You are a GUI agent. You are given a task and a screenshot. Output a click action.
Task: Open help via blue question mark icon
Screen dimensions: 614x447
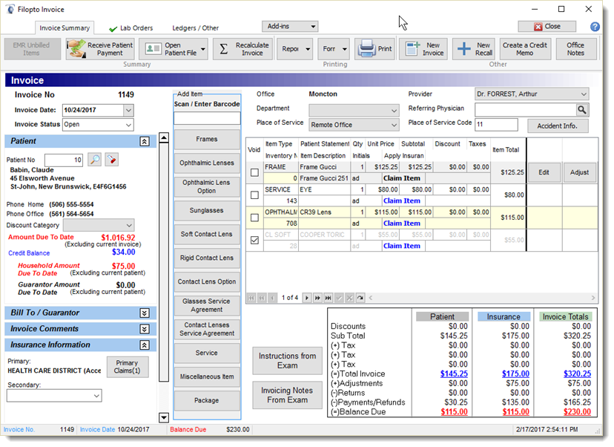pos(595,26)
